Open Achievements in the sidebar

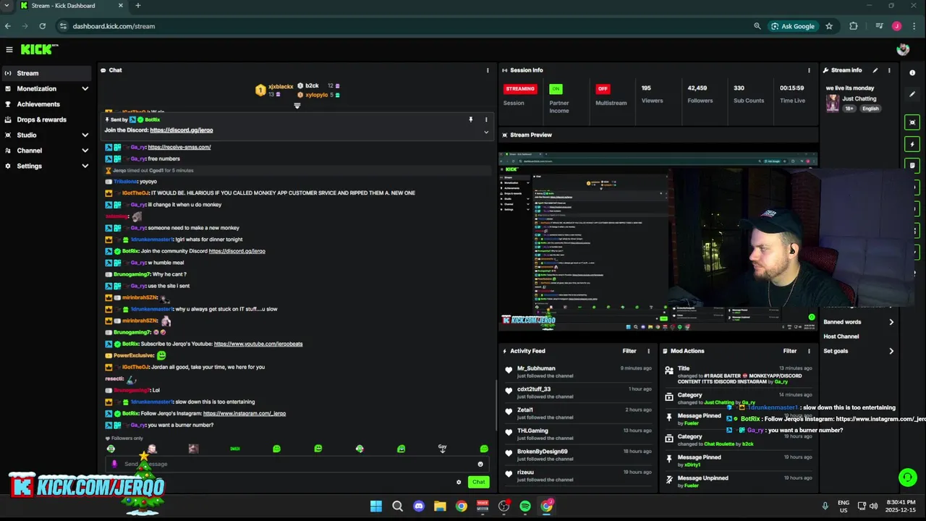click(47, 104)
